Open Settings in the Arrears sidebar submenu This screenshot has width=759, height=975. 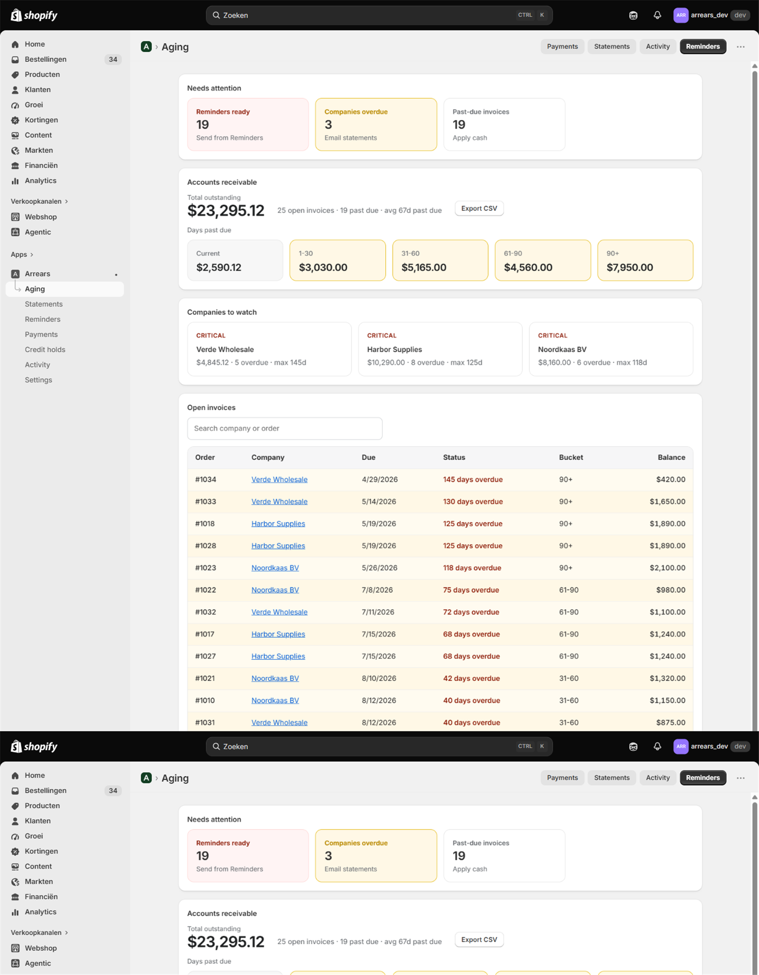[38, 380]
